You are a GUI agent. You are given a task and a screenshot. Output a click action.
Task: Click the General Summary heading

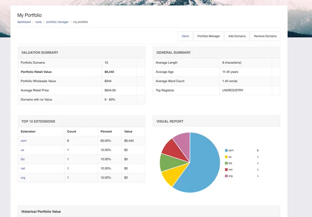click(x=173, y=52)
